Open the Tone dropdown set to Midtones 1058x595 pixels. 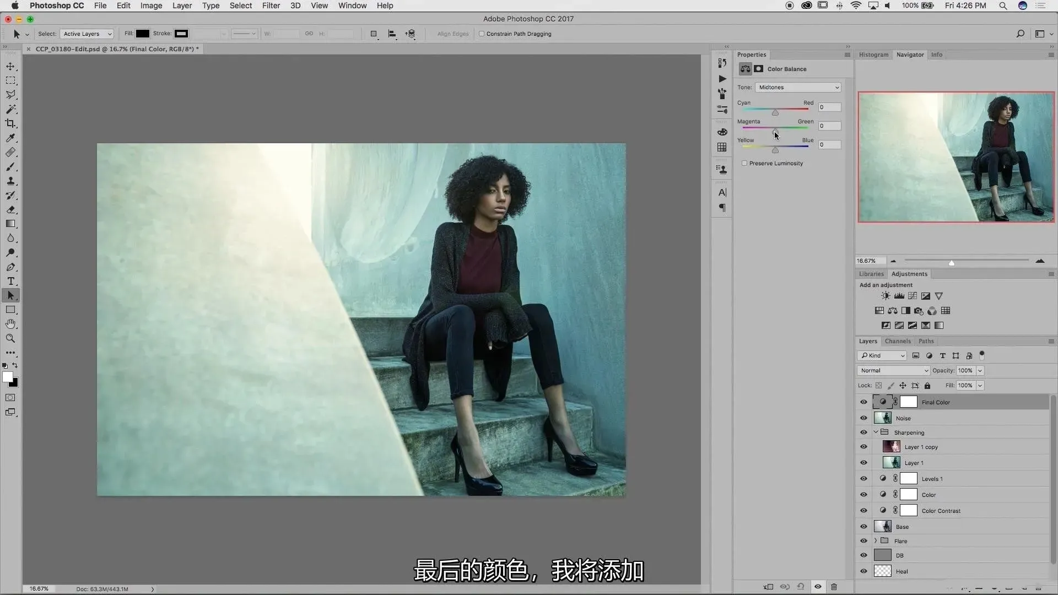click(x=798, y=87)
